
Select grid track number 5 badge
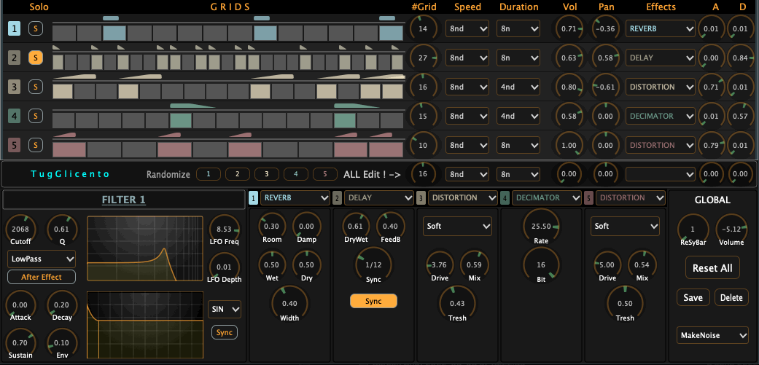coord(14,145)
